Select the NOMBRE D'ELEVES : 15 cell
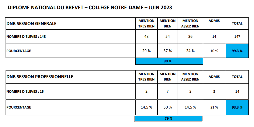 click(x=71, y=92)
